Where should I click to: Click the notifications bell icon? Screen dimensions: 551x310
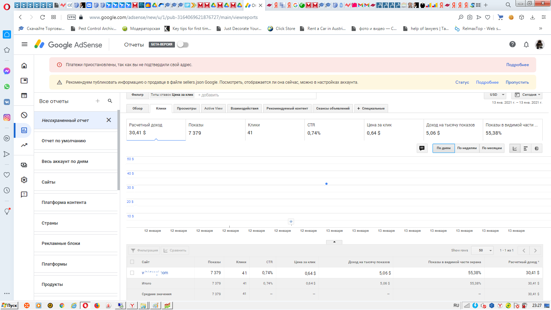(526, 44)
